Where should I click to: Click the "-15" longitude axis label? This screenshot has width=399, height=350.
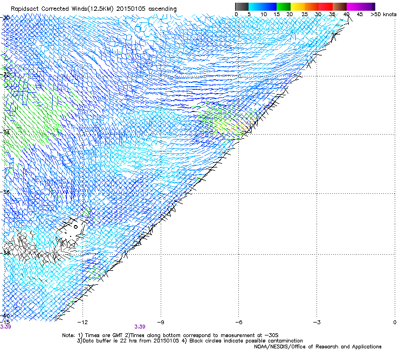pyautogui.click(x=5, y=322)
